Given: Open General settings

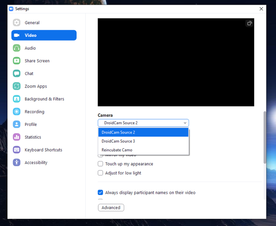Looking at the screenshot, I should [44, 23].
